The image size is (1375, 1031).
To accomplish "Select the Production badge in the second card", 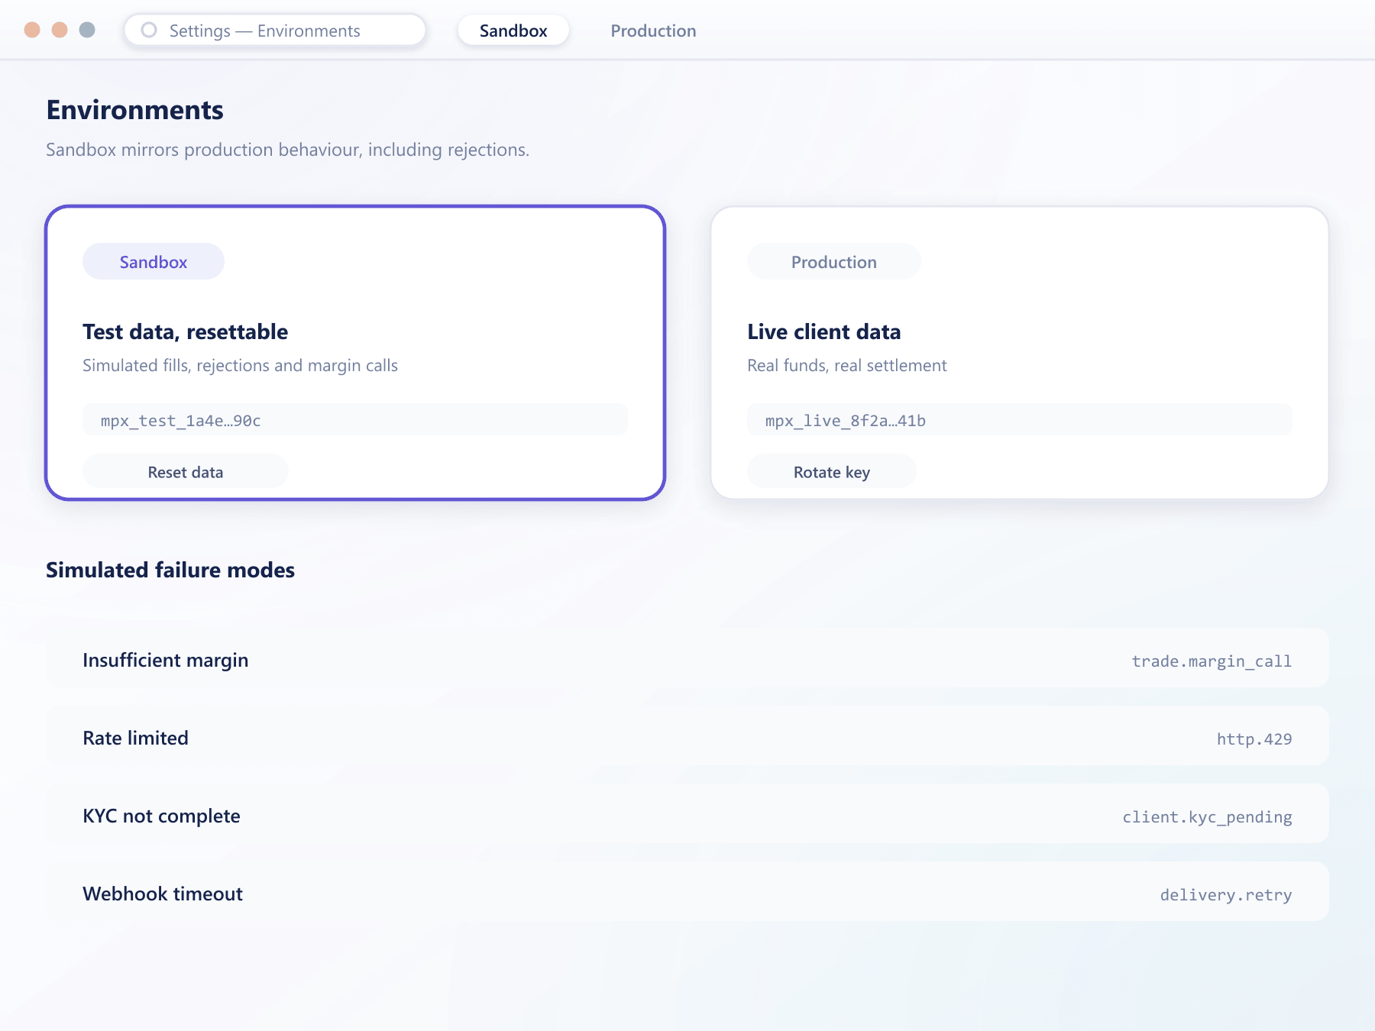I will click(x=834, y=262).
